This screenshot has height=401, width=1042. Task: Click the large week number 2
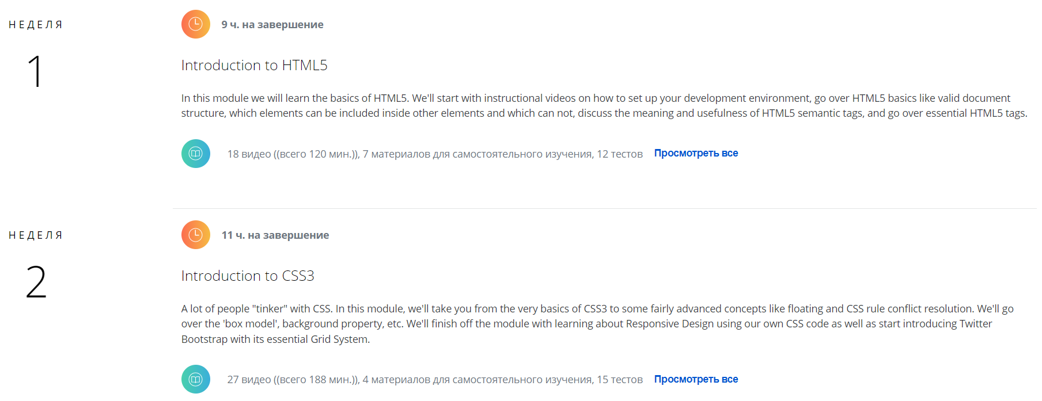pyautogui.click(x=36, y=282)
